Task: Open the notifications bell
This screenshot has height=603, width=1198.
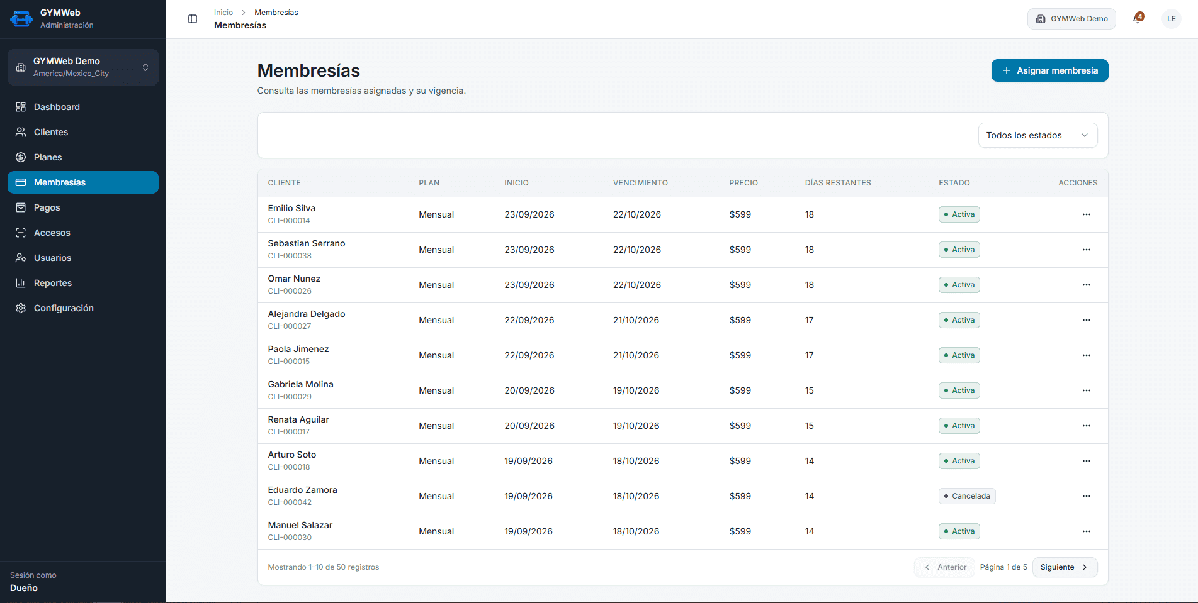Action: [x=1138, y=18]
